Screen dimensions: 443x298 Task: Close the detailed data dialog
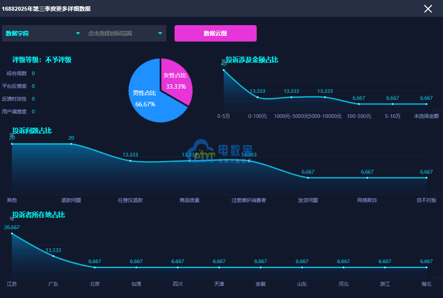pyautogui.click(x=428, y=8)
